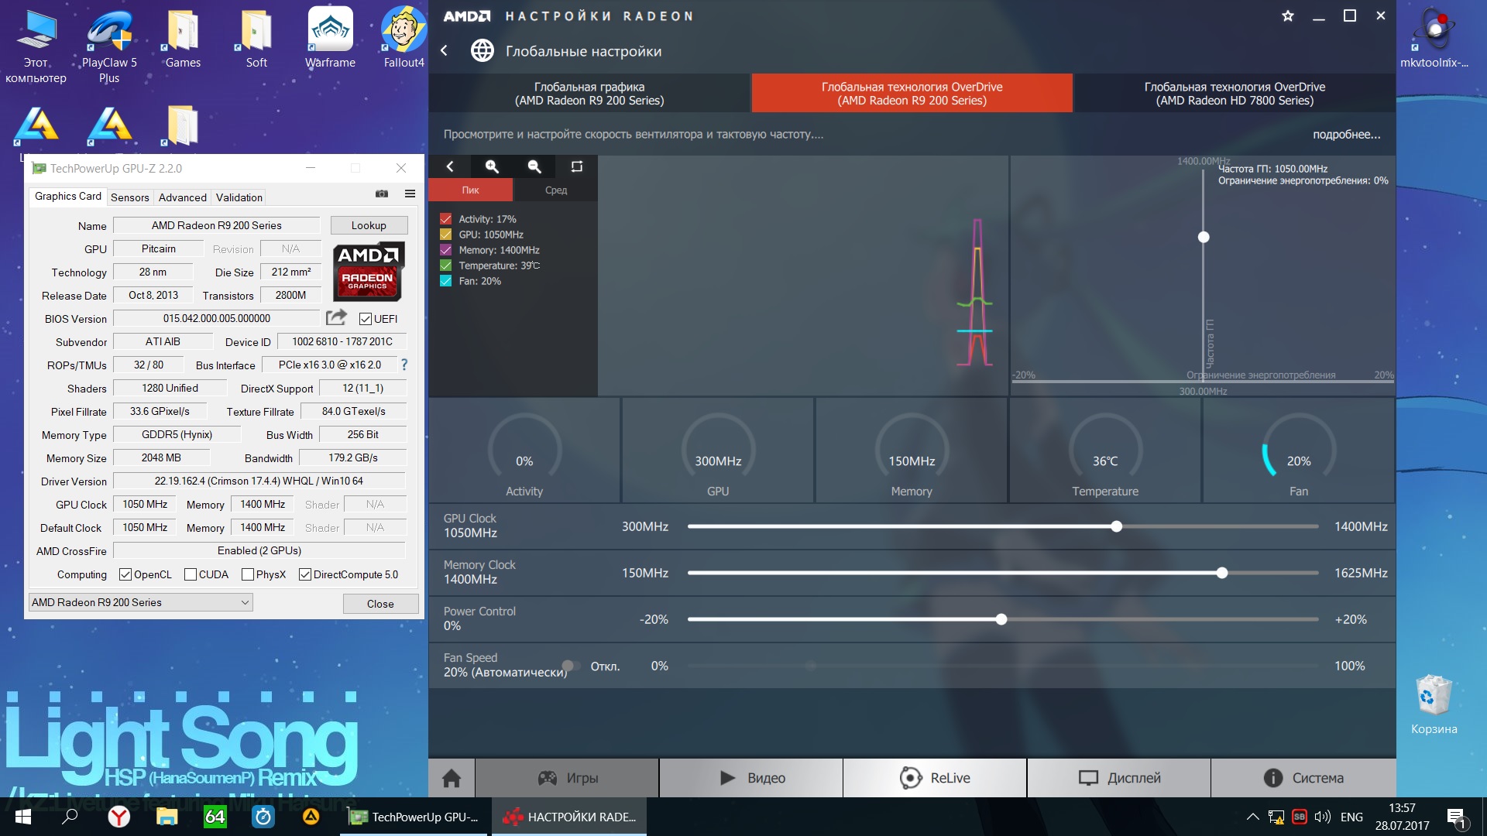Toggle Fan: 20% graph checkbox

pos(445,281)
